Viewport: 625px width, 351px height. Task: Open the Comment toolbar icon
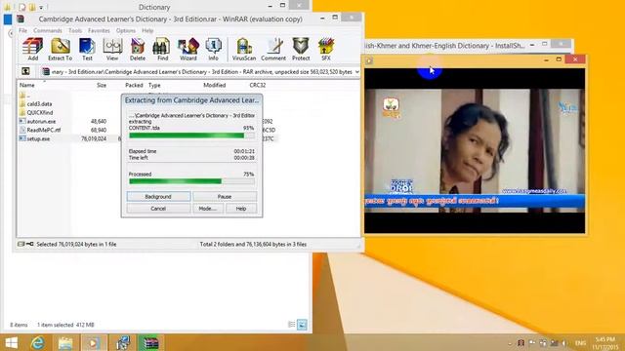pos(273,50)
